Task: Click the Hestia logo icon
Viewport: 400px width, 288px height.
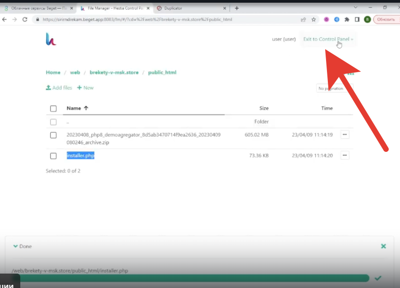Action: click(x=51, y=39)
